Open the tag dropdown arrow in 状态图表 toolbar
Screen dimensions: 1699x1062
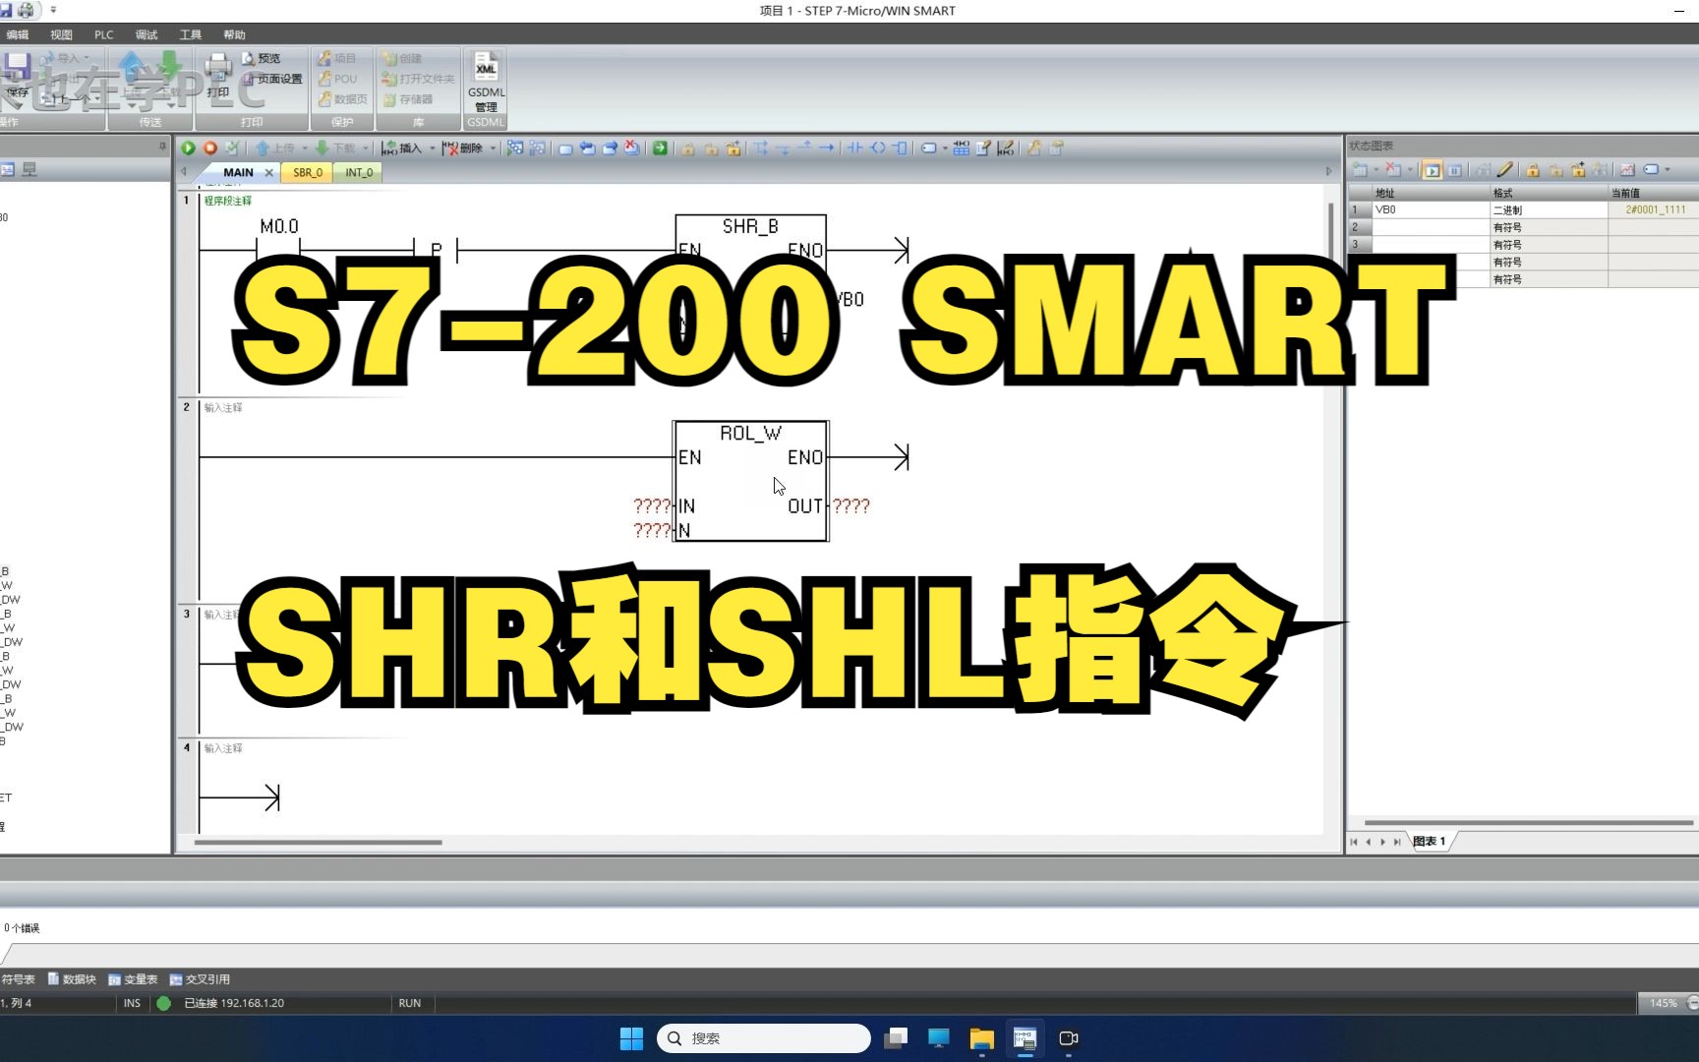(x=1667, y=170)
